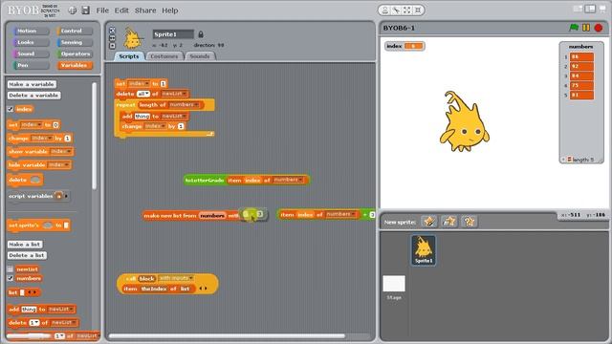The image size is (612, 344).
Task: Toggle the numbers list watcher checkbox
Action: [x=11, y=278]
